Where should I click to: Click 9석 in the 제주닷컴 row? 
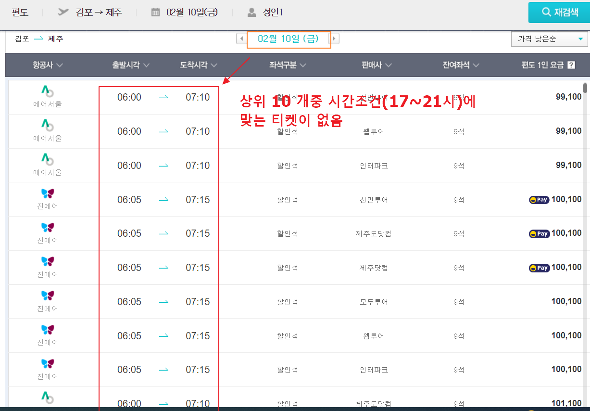[459, 268]
